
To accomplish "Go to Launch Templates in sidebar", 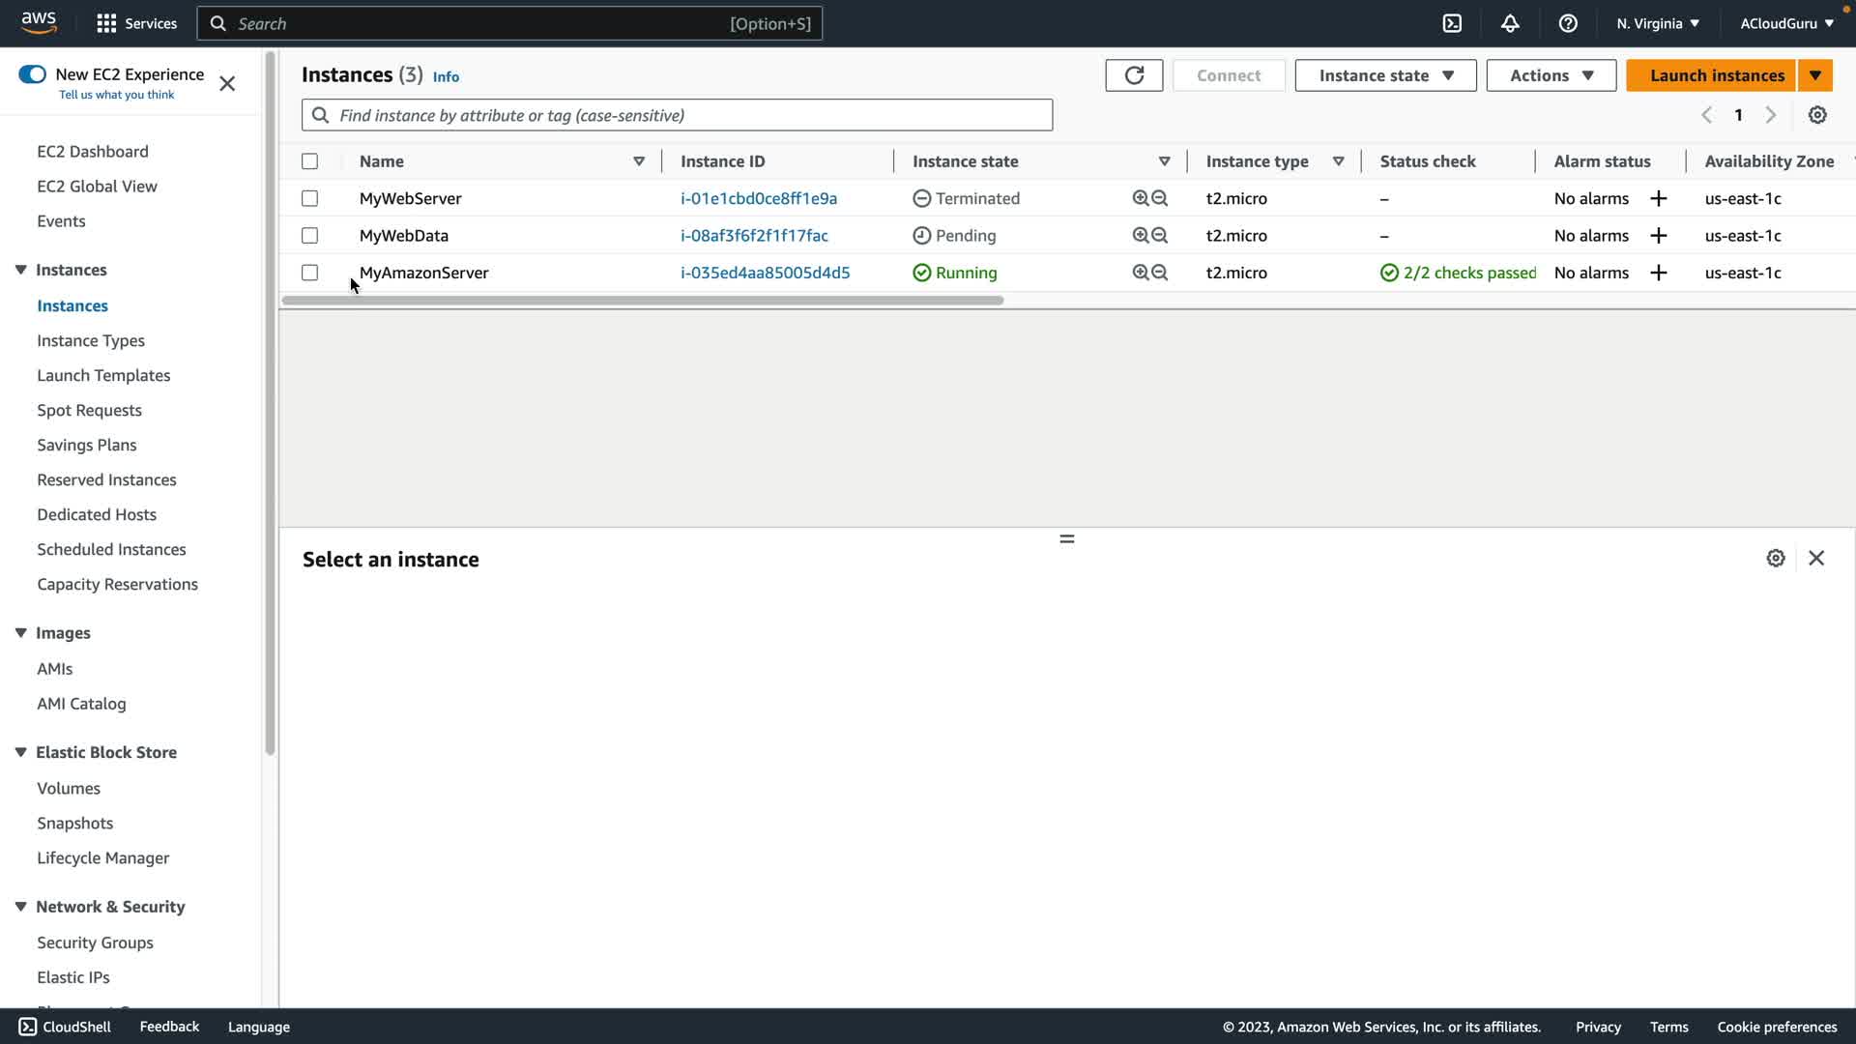I will 103,375.
